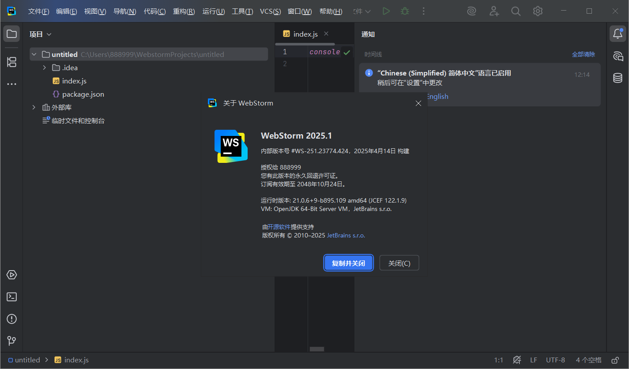
Task: Open the Project tool window folder icon
Action: pos(12,34)
